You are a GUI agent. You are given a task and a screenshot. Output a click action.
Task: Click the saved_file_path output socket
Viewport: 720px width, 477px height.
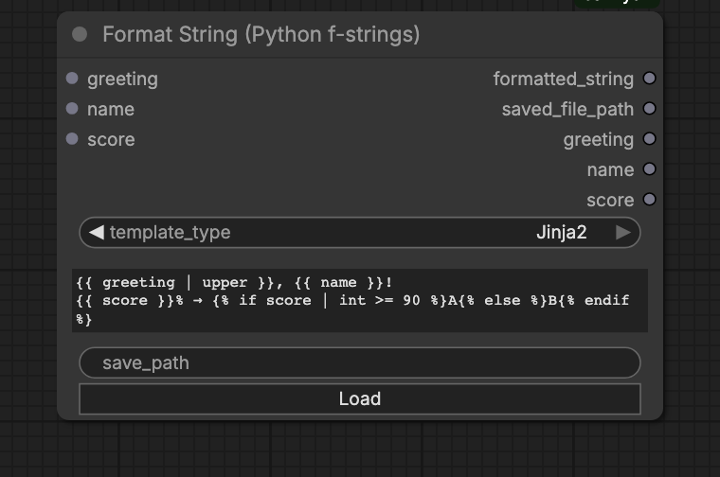pos(649,109)
